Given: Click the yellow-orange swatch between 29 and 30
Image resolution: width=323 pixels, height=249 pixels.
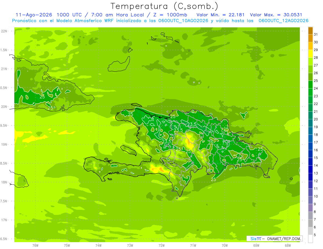Looking at the screenshot, I should pos(310,46).
